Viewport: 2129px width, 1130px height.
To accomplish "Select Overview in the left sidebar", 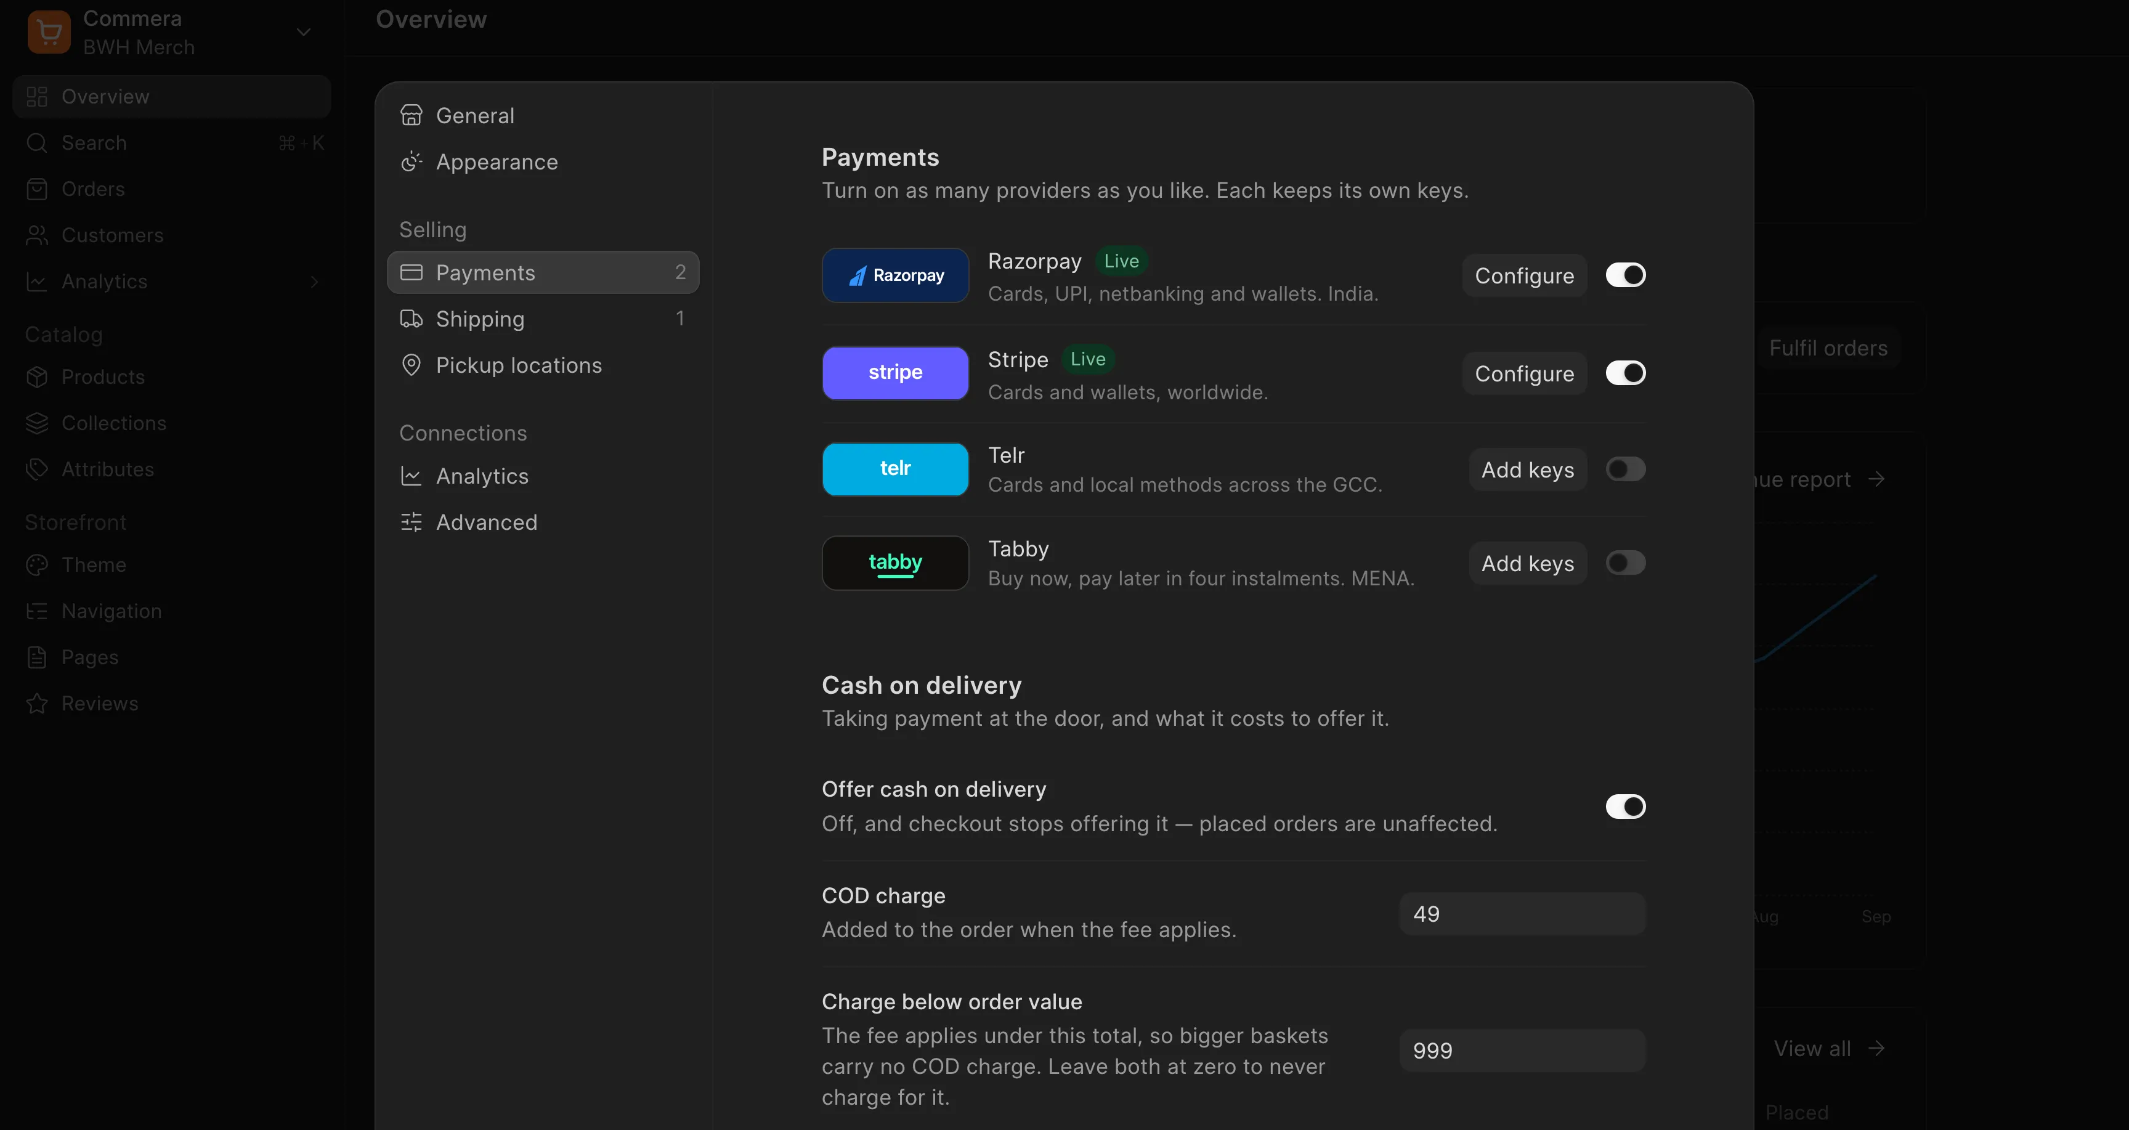I will [172, 96].
